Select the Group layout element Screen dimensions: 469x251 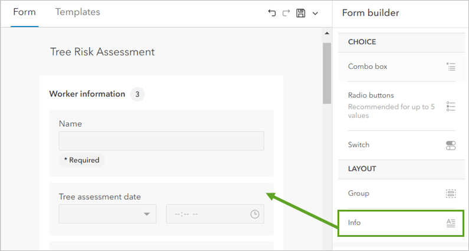click(x=401, y=194)
